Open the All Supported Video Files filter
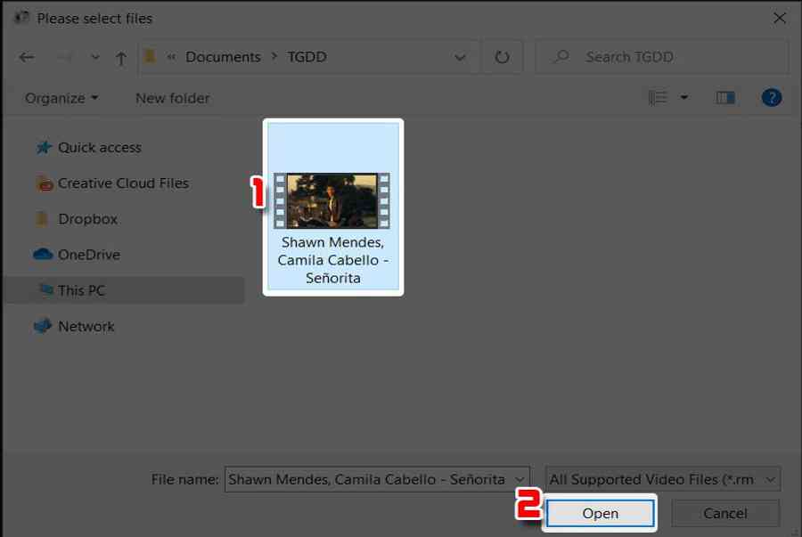This screenshot has width=802, height=537. [663, 479]
